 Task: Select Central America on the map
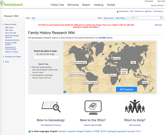coord(77,74)
